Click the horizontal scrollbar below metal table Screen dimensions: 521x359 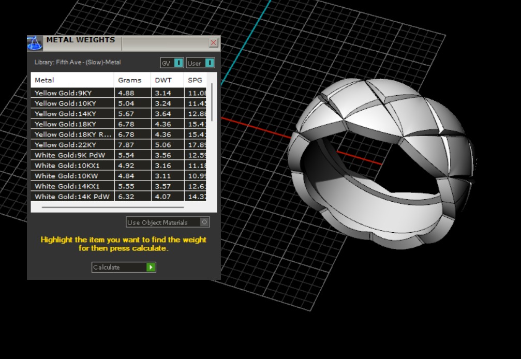113,207
